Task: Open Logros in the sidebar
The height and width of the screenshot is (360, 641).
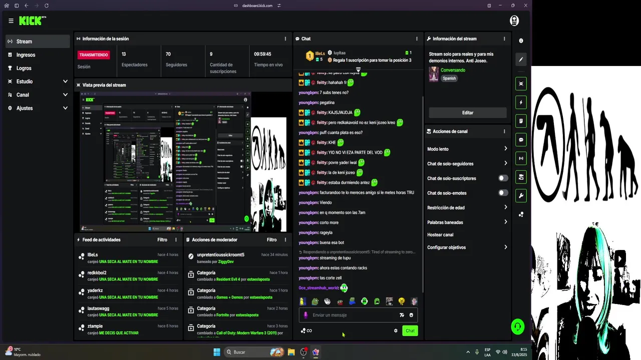Action: pos(38,68)
